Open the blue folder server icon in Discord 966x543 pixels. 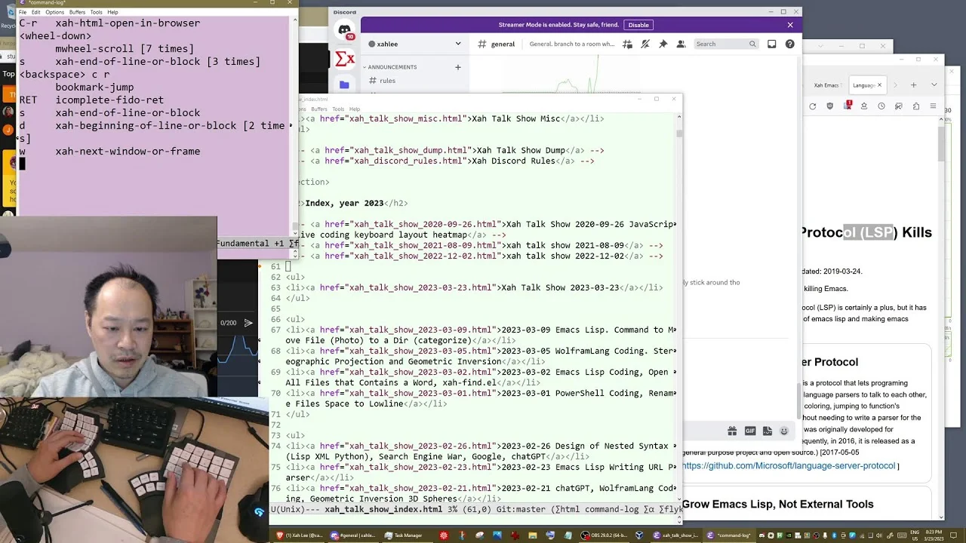344,84
